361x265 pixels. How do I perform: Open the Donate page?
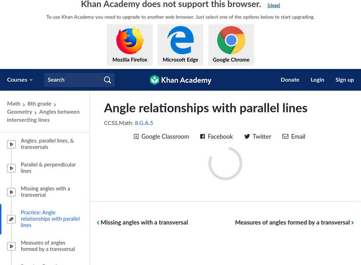pos(290,80)
